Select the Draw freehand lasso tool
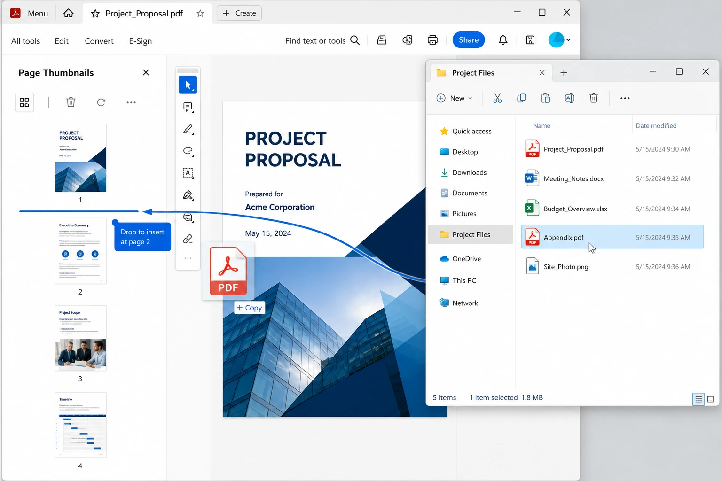Image resolution: width=722 pixels, height=481 pixels. (188, 151)
